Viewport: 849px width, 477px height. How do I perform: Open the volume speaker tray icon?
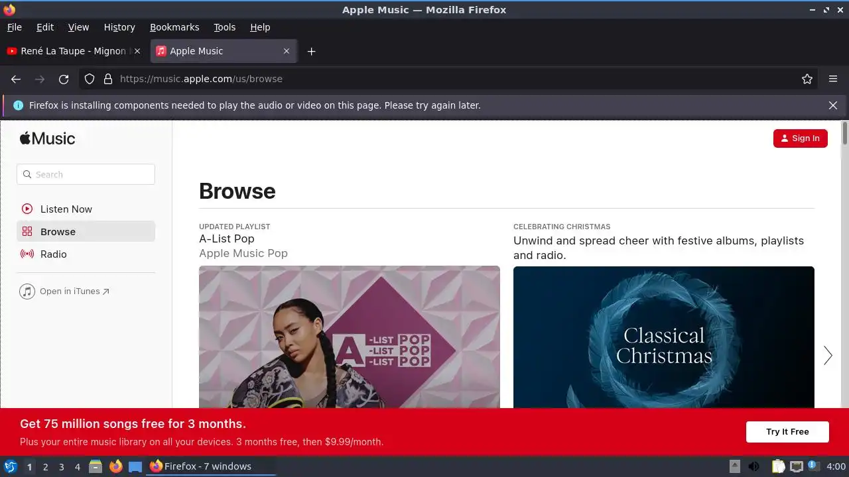pos(753,466)
